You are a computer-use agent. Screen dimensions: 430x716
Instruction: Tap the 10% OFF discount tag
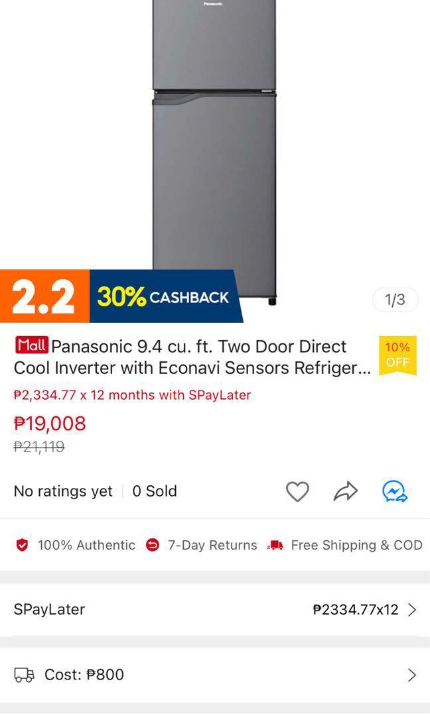[x=397, y=356]
